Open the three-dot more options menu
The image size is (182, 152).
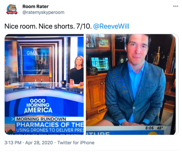point(176,6)
